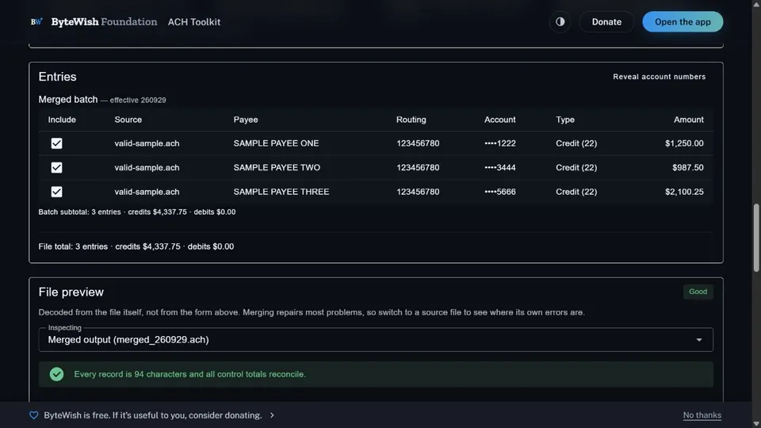The image size is (761, 428).
Task: Click the ByteWish BW logo icon
Action: [36, 22]
